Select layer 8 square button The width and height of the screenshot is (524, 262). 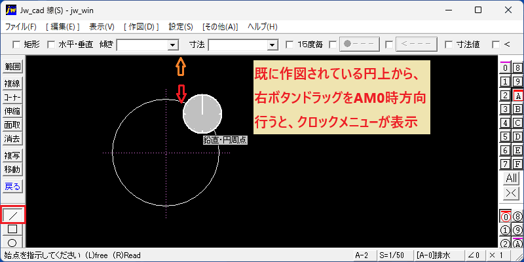(517, 68)
